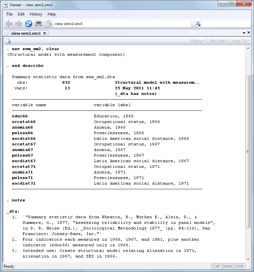Open the History menu
Viewport: 254px width, 272px height.
tap(36, 14)
